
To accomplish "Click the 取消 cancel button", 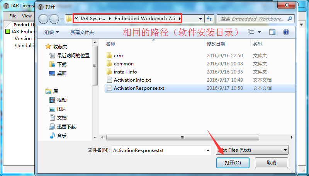I will (x=272, y=163).
